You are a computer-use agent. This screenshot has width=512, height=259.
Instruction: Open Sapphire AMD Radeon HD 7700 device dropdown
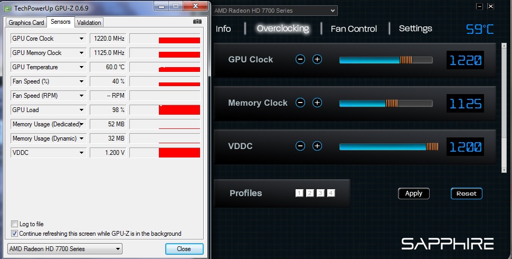pyautogui.click(x=275, y=11)
